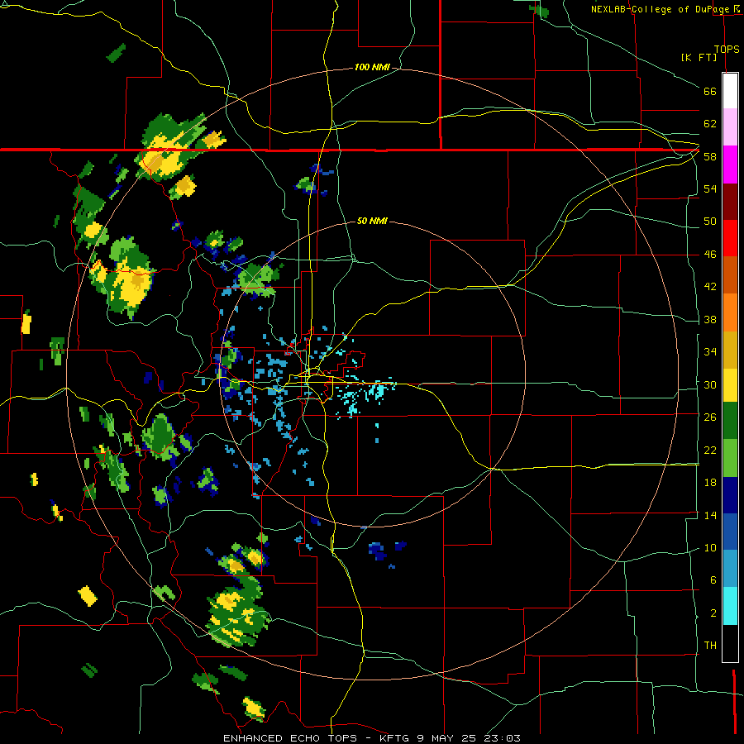This screenshot has height=744, width=744.
Task: Click the '58' legend value
Action: tap(710, 156)
